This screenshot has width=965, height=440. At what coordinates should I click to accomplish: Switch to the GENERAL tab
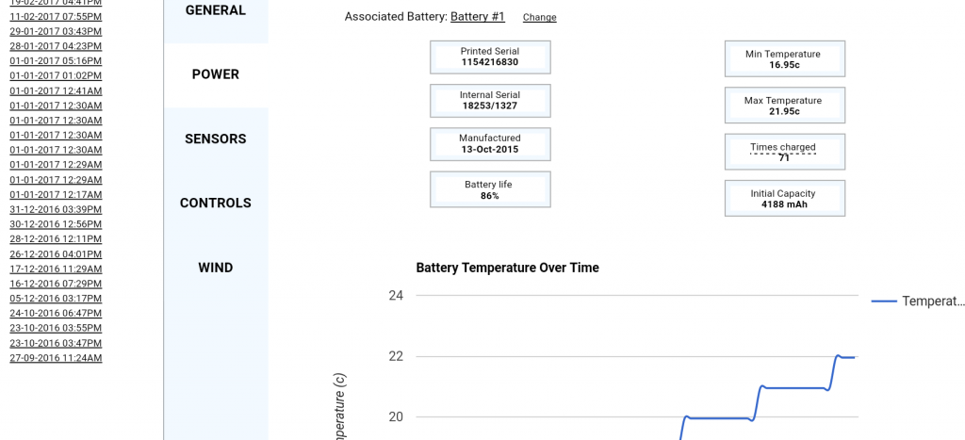[216, 10]
